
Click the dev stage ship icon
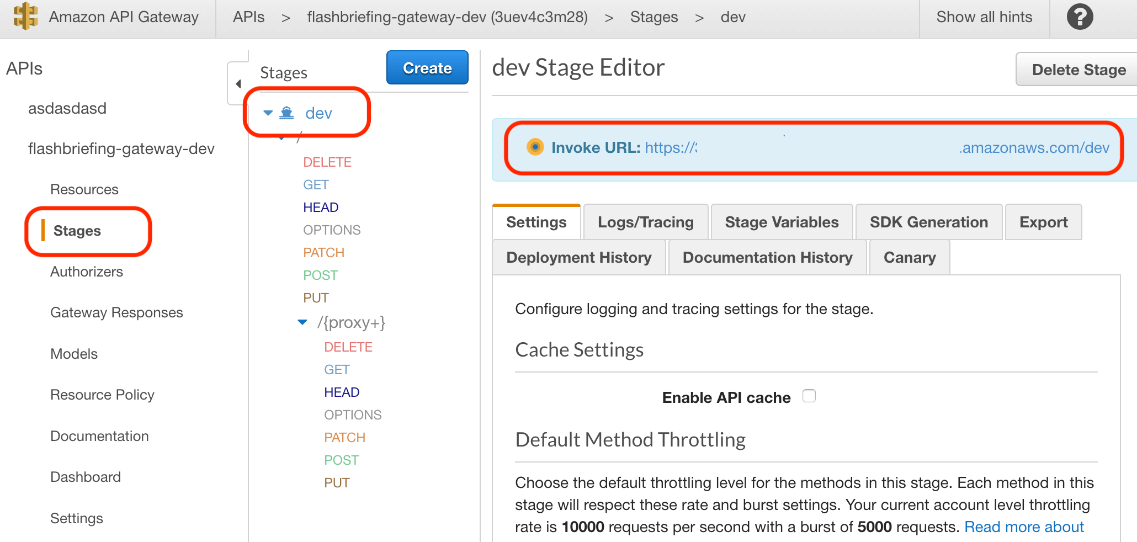(286, 113)
